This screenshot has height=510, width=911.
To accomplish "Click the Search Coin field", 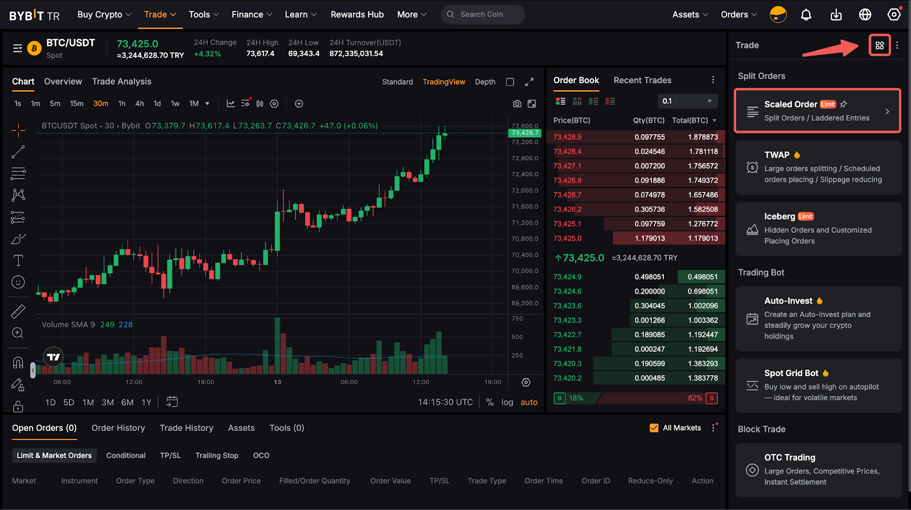I will (482, 15).
